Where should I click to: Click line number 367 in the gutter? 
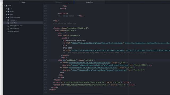[45, 60]
